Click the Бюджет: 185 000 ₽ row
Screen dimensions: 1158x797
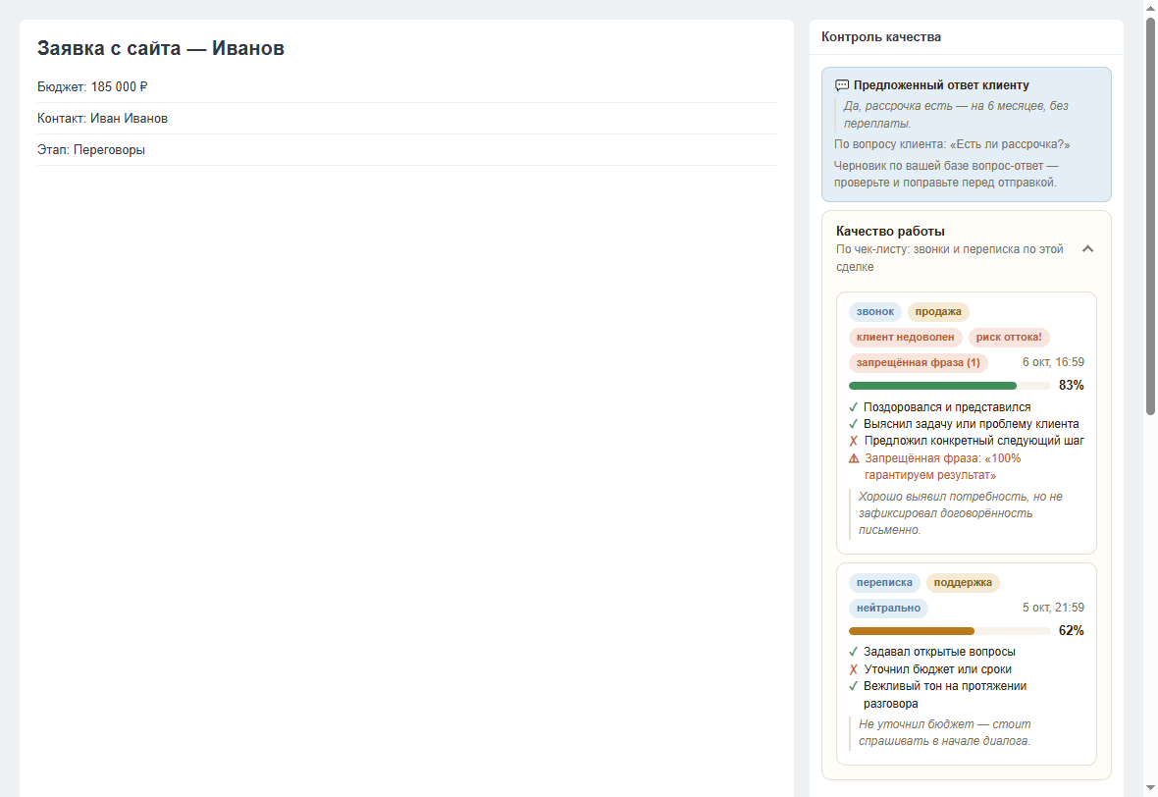coord(407,87)
